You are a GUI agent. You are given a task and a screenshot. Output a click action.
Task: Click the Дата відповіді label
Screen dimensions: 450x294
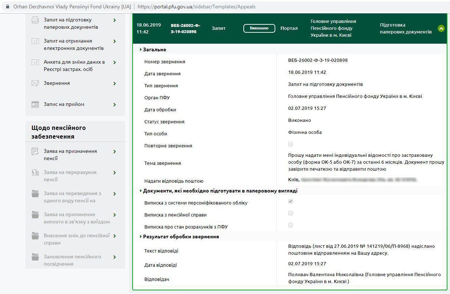pos(161,265)
